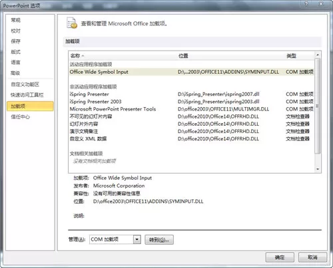The height and width of the screenshot is (268, 333).
Task: Click the Microsoft Corporation publisher text
Action: coord(119,186)
